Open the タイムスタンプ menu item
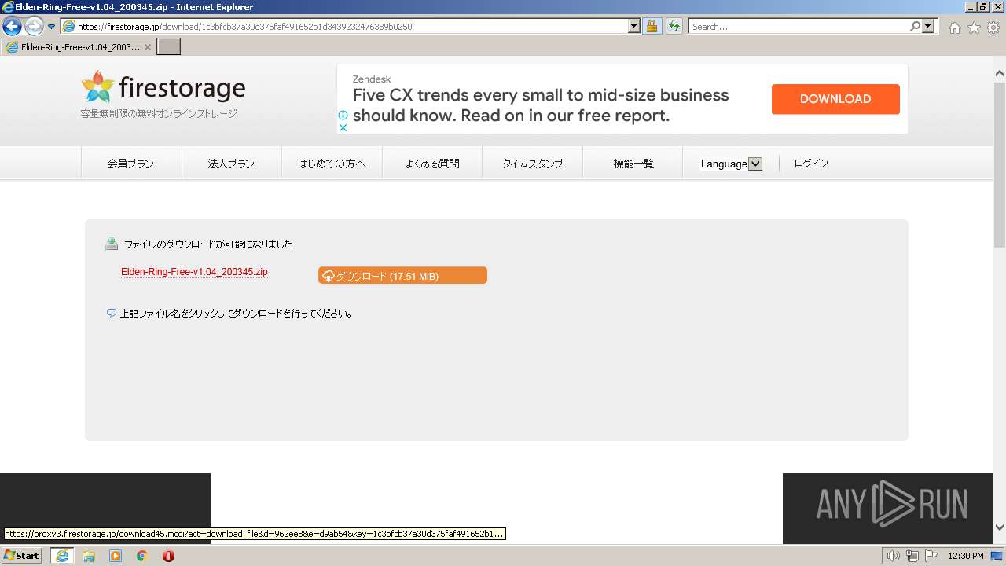Screen dimensions: 1006x566 (532, 164)
